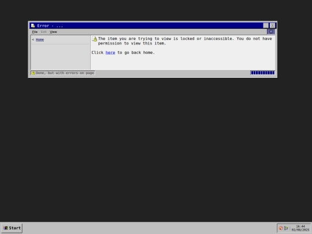Minimize the Error window

[x=266, y=25]
